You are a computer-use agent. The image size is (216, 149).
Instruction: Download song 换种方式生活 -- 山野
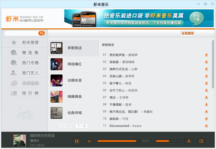pos(206,69)
